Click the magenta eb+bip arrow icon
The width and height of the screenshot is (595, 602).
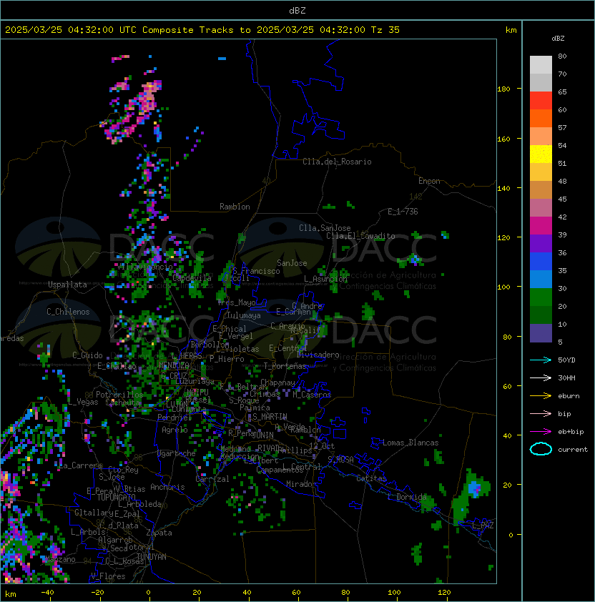coord(541,432)
